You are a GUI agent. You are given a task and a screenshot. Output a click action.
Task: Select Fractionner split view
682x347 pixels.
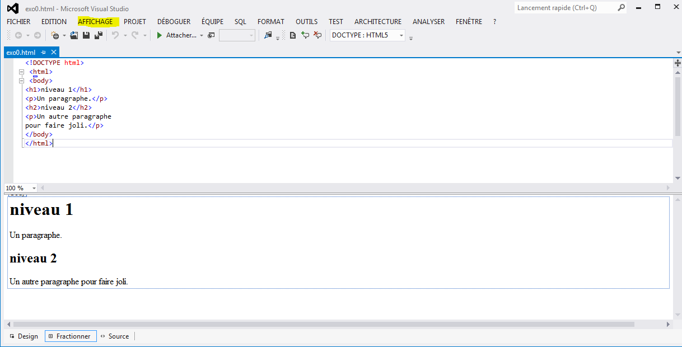[71, 336]
